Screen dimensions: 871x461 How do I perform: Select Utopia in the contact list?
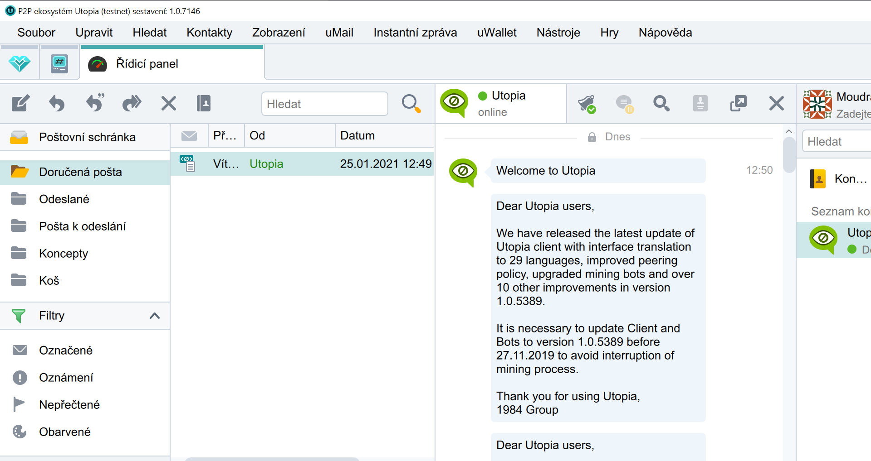point(834,240)
